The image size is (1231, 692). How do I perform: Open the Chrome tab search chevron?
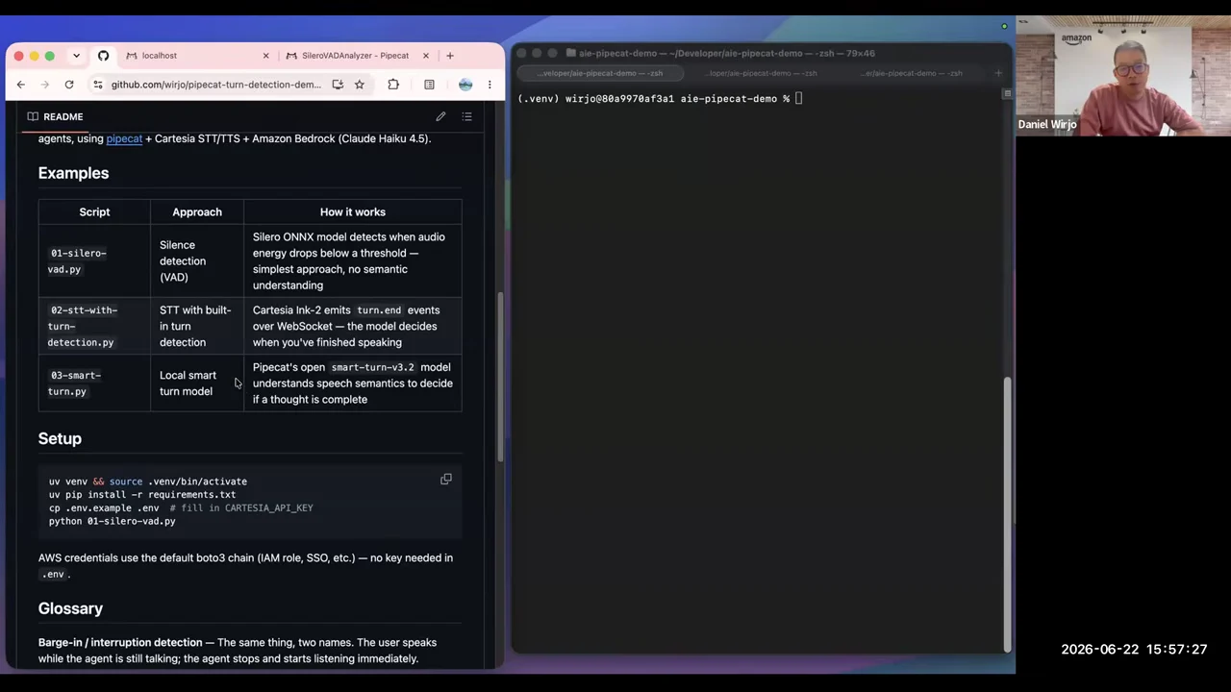(x=76, y=56)
